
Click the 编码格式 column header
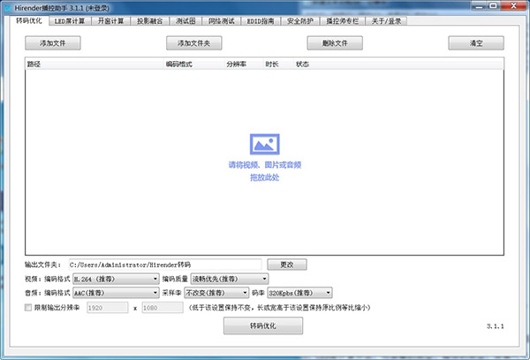coord(193,64)
